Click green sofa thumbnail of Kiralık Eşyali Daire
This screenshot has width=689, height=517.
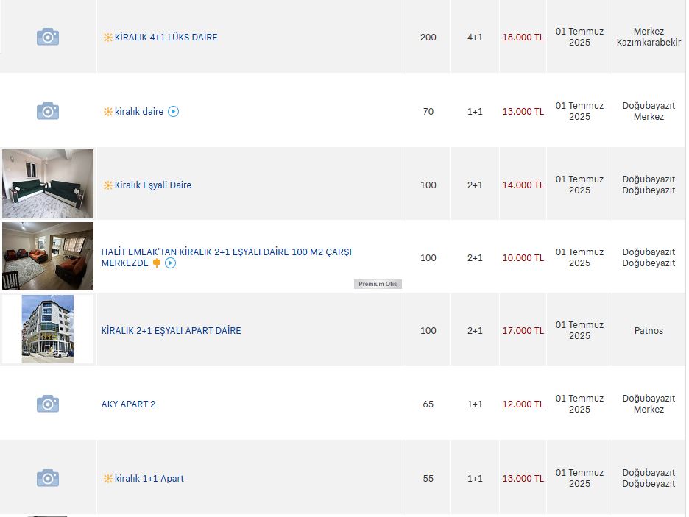click(x=48, y=183)
